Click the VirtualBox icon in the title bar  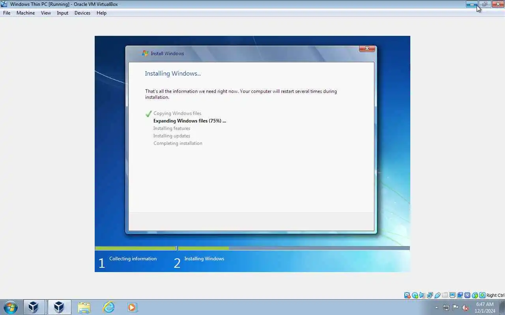tap(4, 4)
